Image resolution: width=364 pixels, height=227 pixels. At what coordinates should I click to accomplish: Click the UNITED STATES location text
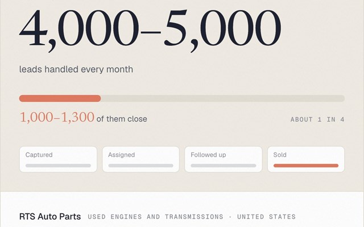point(266,217)
